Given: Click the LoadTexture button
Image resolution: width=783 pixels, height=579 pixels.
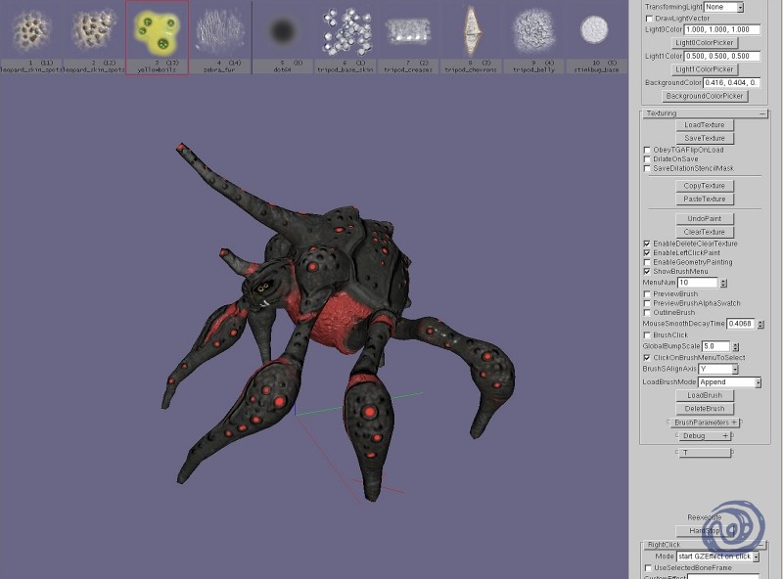Looking at the screenshot, I should (x=705, y=125).
